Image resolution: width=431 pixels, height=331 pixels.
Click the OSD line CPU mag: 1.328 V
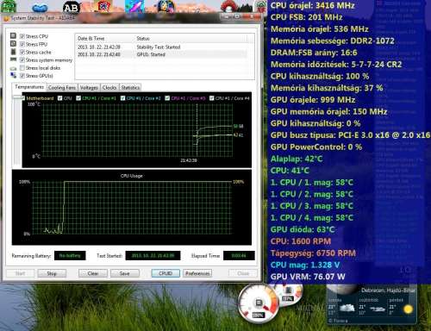tap(305, 265)
